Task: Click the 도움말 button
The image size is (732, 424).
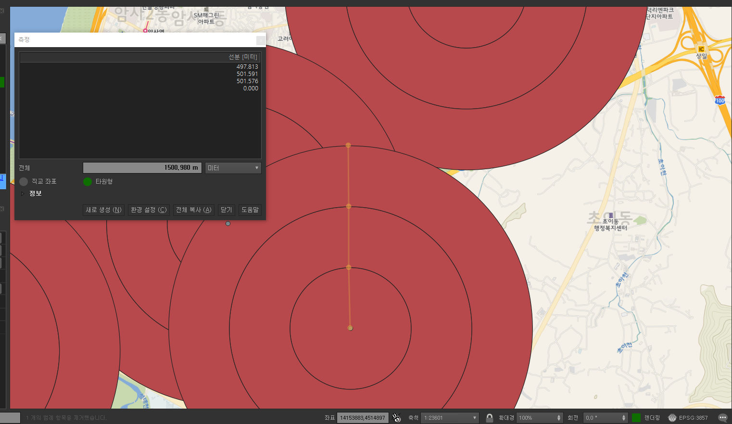Action: click(250, 210)
